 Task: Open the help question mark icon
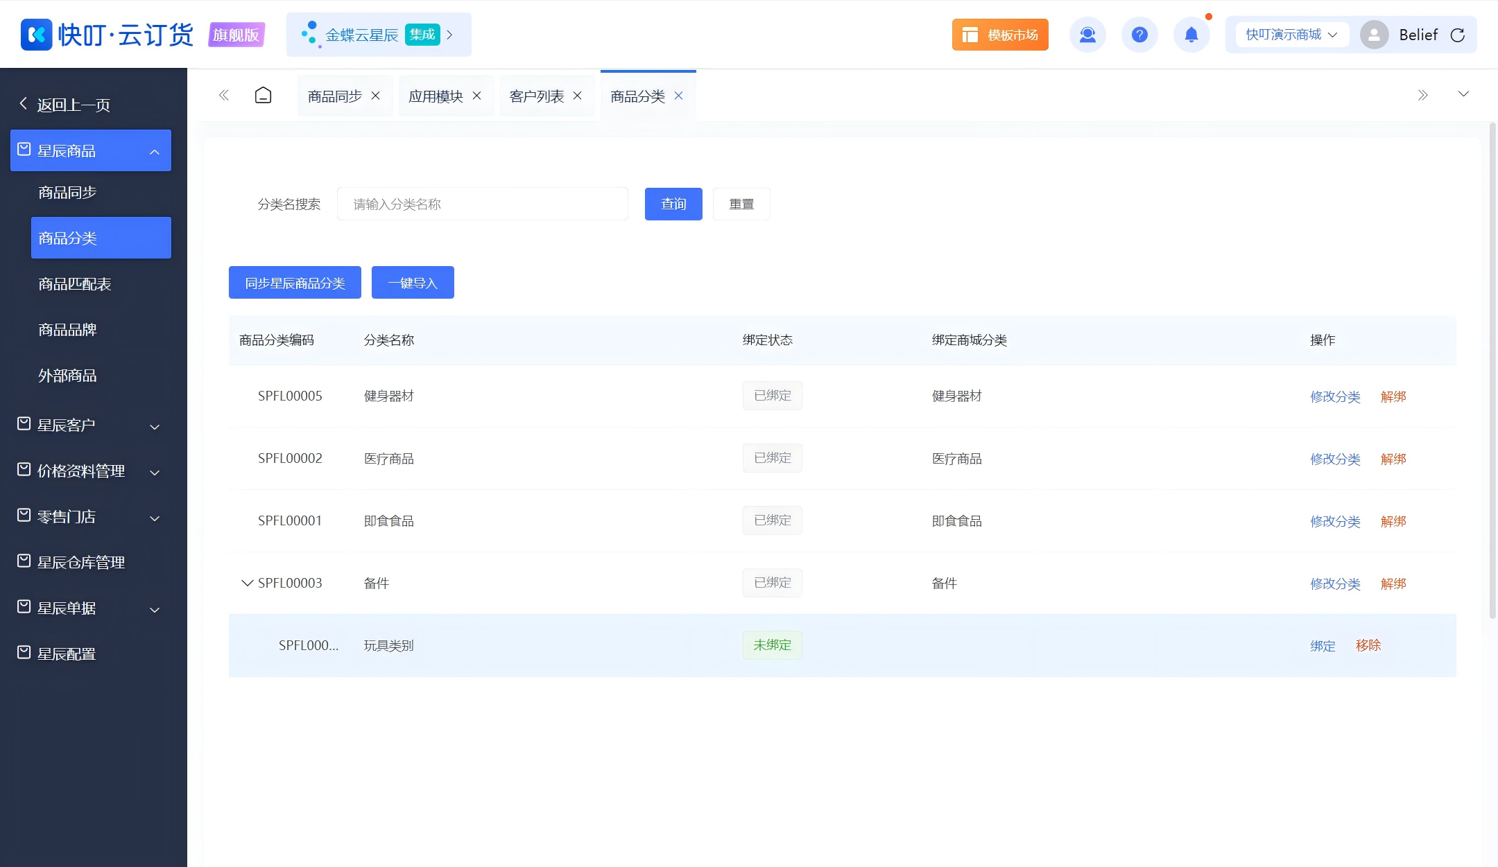click(x=1139, y=35)
